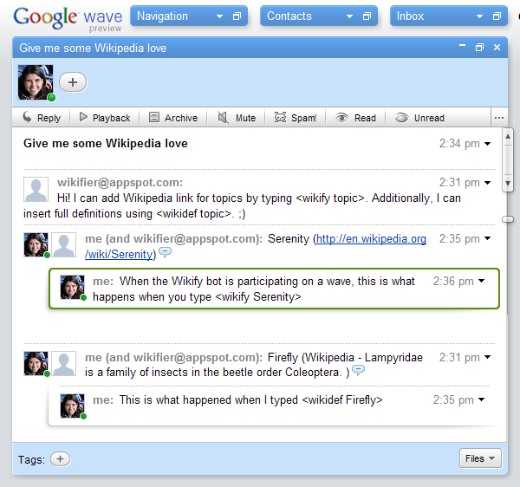Viewport: 520px width, 487px height.
Task: Click the Reply arrow icon in toolbar
Action: 27,117
